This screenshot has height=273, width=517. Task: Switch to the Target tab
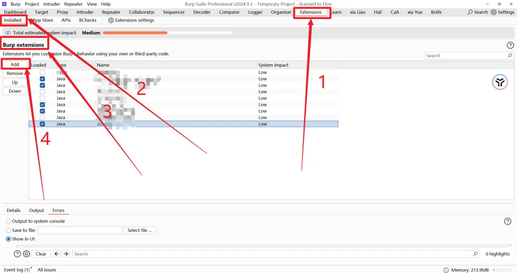42,12
